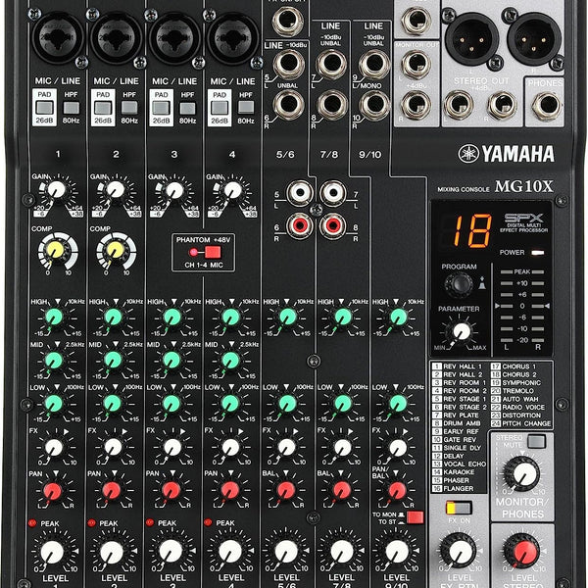The width and height of the screenshot is (588, 588).
Task: Switch on PHANTOM +48V power
Action: pyautogui.click(x=213, y=252)
